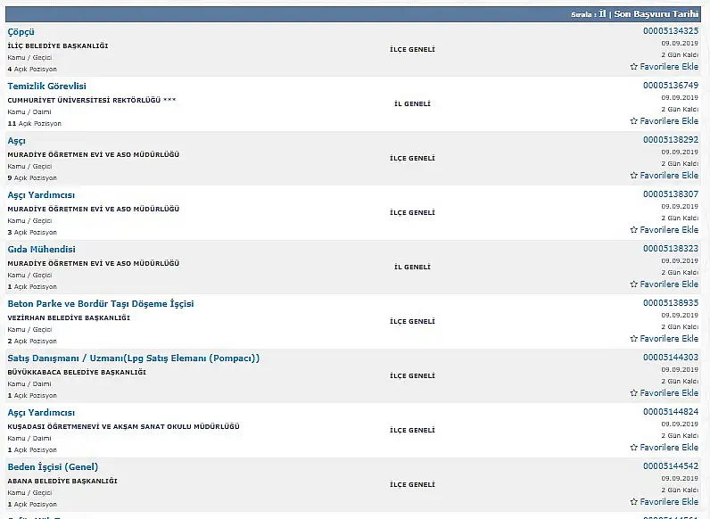Click star icon for Beton Parke listing
Image resolution: width=710 pixels, height=519 pixels.
point(634,338)
